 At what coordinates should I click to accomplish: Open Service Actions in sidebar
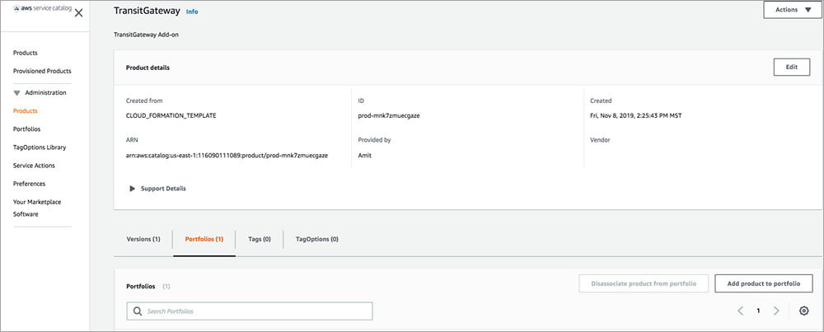(34, 166)
